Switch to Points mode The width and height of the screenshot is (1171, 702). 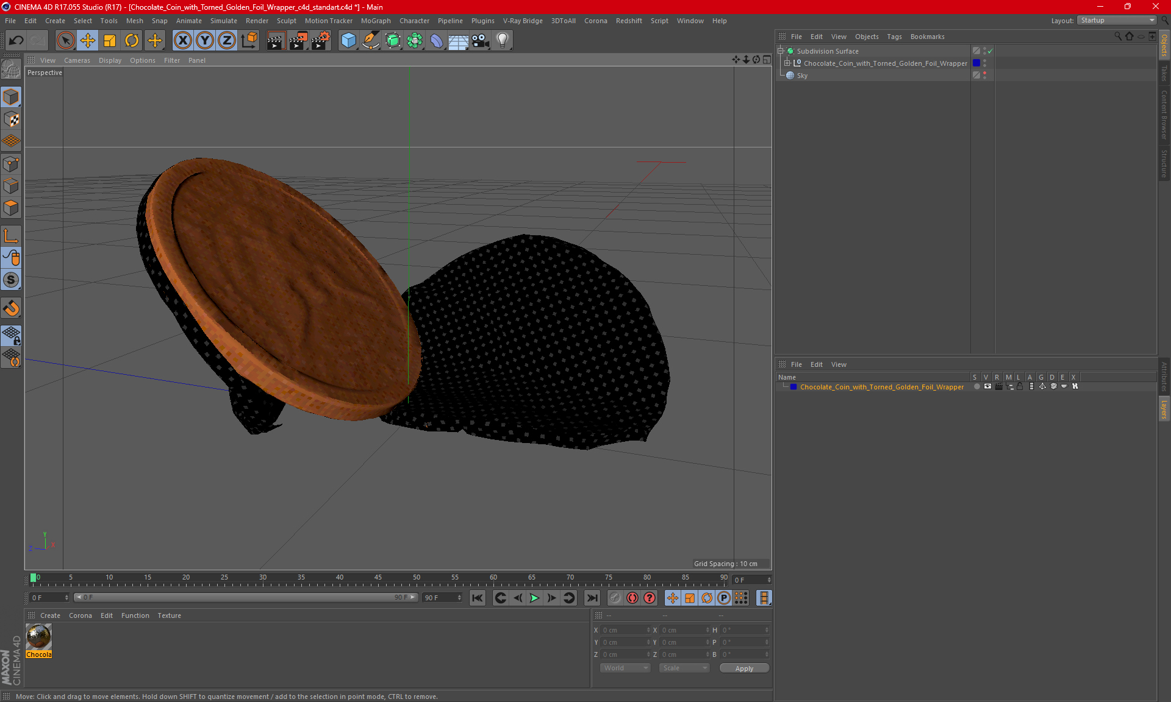click(x=11, y=164)
